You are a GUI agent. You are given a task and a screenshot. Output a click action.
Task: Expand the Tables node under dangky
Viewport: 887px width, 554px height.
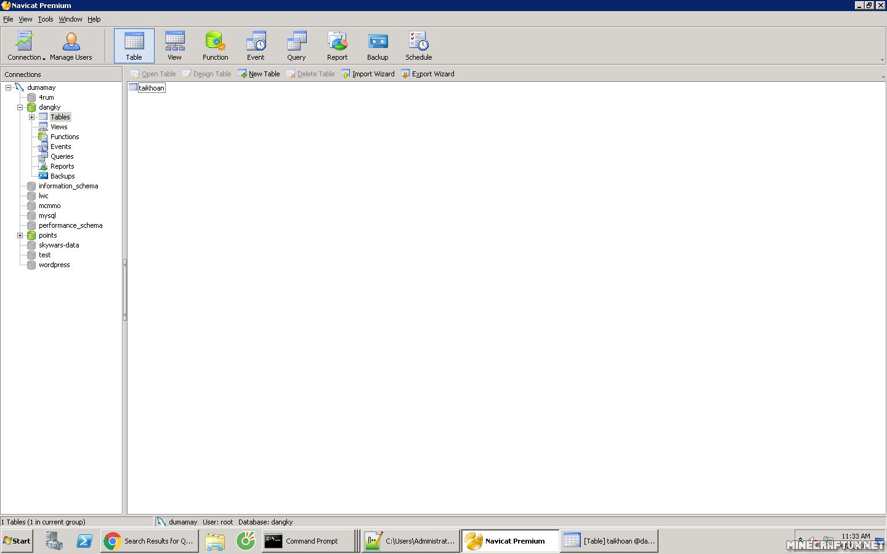pyautogui.click(x=32, y=117)
